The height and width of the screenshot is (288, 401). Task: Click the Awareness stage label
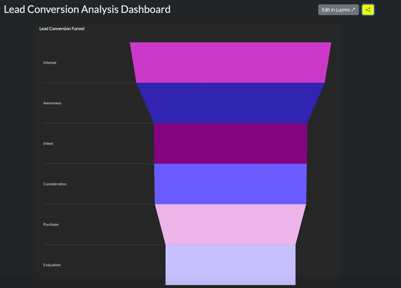click(x=52, y=103)
